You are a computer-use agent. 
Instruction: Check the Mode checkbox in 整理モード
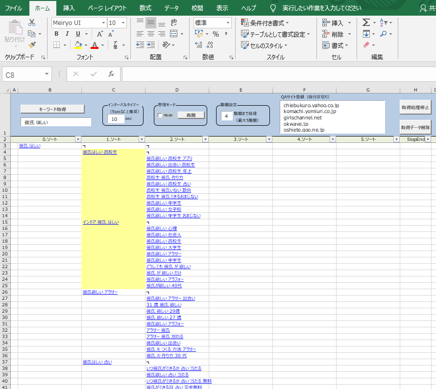(160, 115)
